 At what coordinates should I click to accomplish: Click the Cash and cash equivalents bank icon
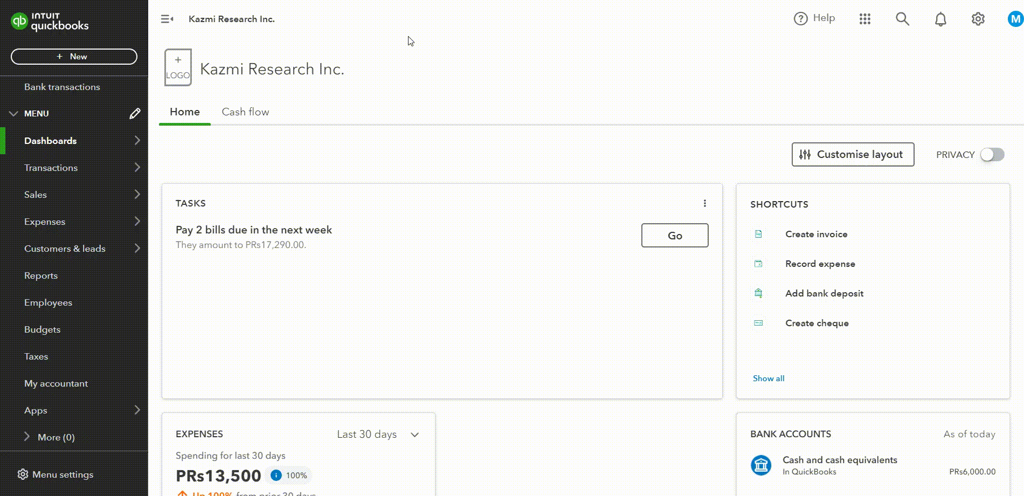point(761,465)
